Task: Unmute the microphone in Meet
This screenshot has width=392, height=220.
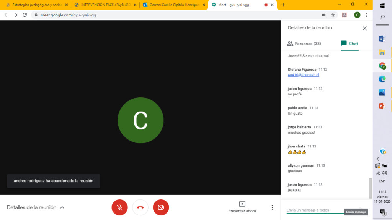Action: coord(119,207)
